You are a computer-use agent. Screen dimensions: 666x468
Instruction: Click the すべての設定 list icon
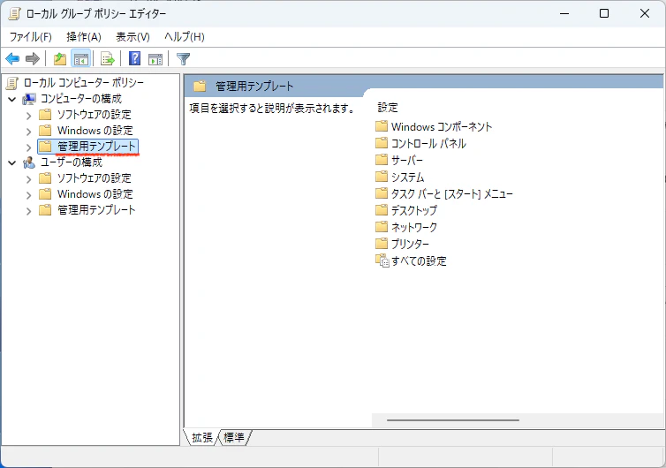point(382,260)
